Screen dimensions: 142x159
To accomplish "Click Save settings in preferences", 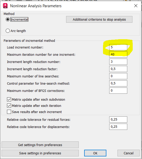I will [x=40, y=153].
